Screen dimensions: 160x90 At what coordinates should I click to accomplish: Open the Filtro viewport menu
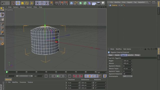click(x=35, y=7)
